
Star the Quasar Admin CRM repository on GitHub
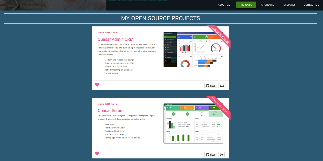pos(211,86)
